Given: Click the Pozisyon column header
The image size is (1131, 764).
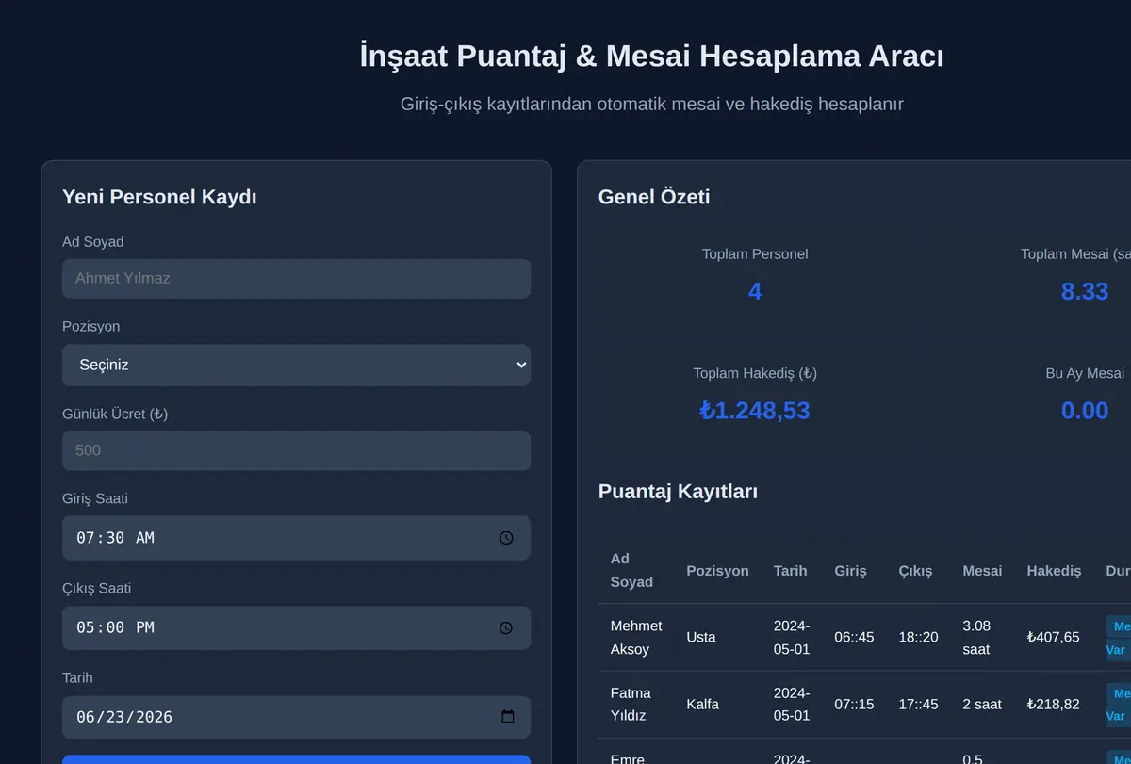Looking at the screenshot, I should [x=717, y=571].
